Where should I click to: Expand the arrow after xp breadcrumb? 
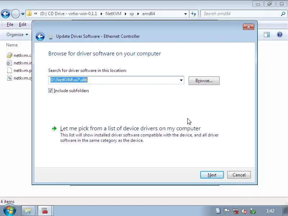(x=138, y=14)
